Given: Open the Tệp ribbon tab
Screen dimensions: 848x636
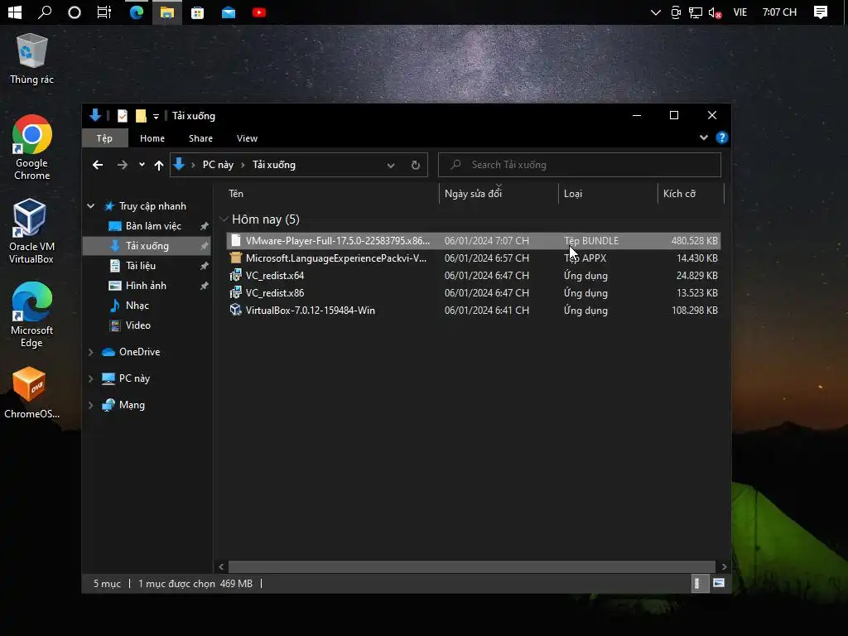Looking at the screenshot, I should (x=104, y=138).
